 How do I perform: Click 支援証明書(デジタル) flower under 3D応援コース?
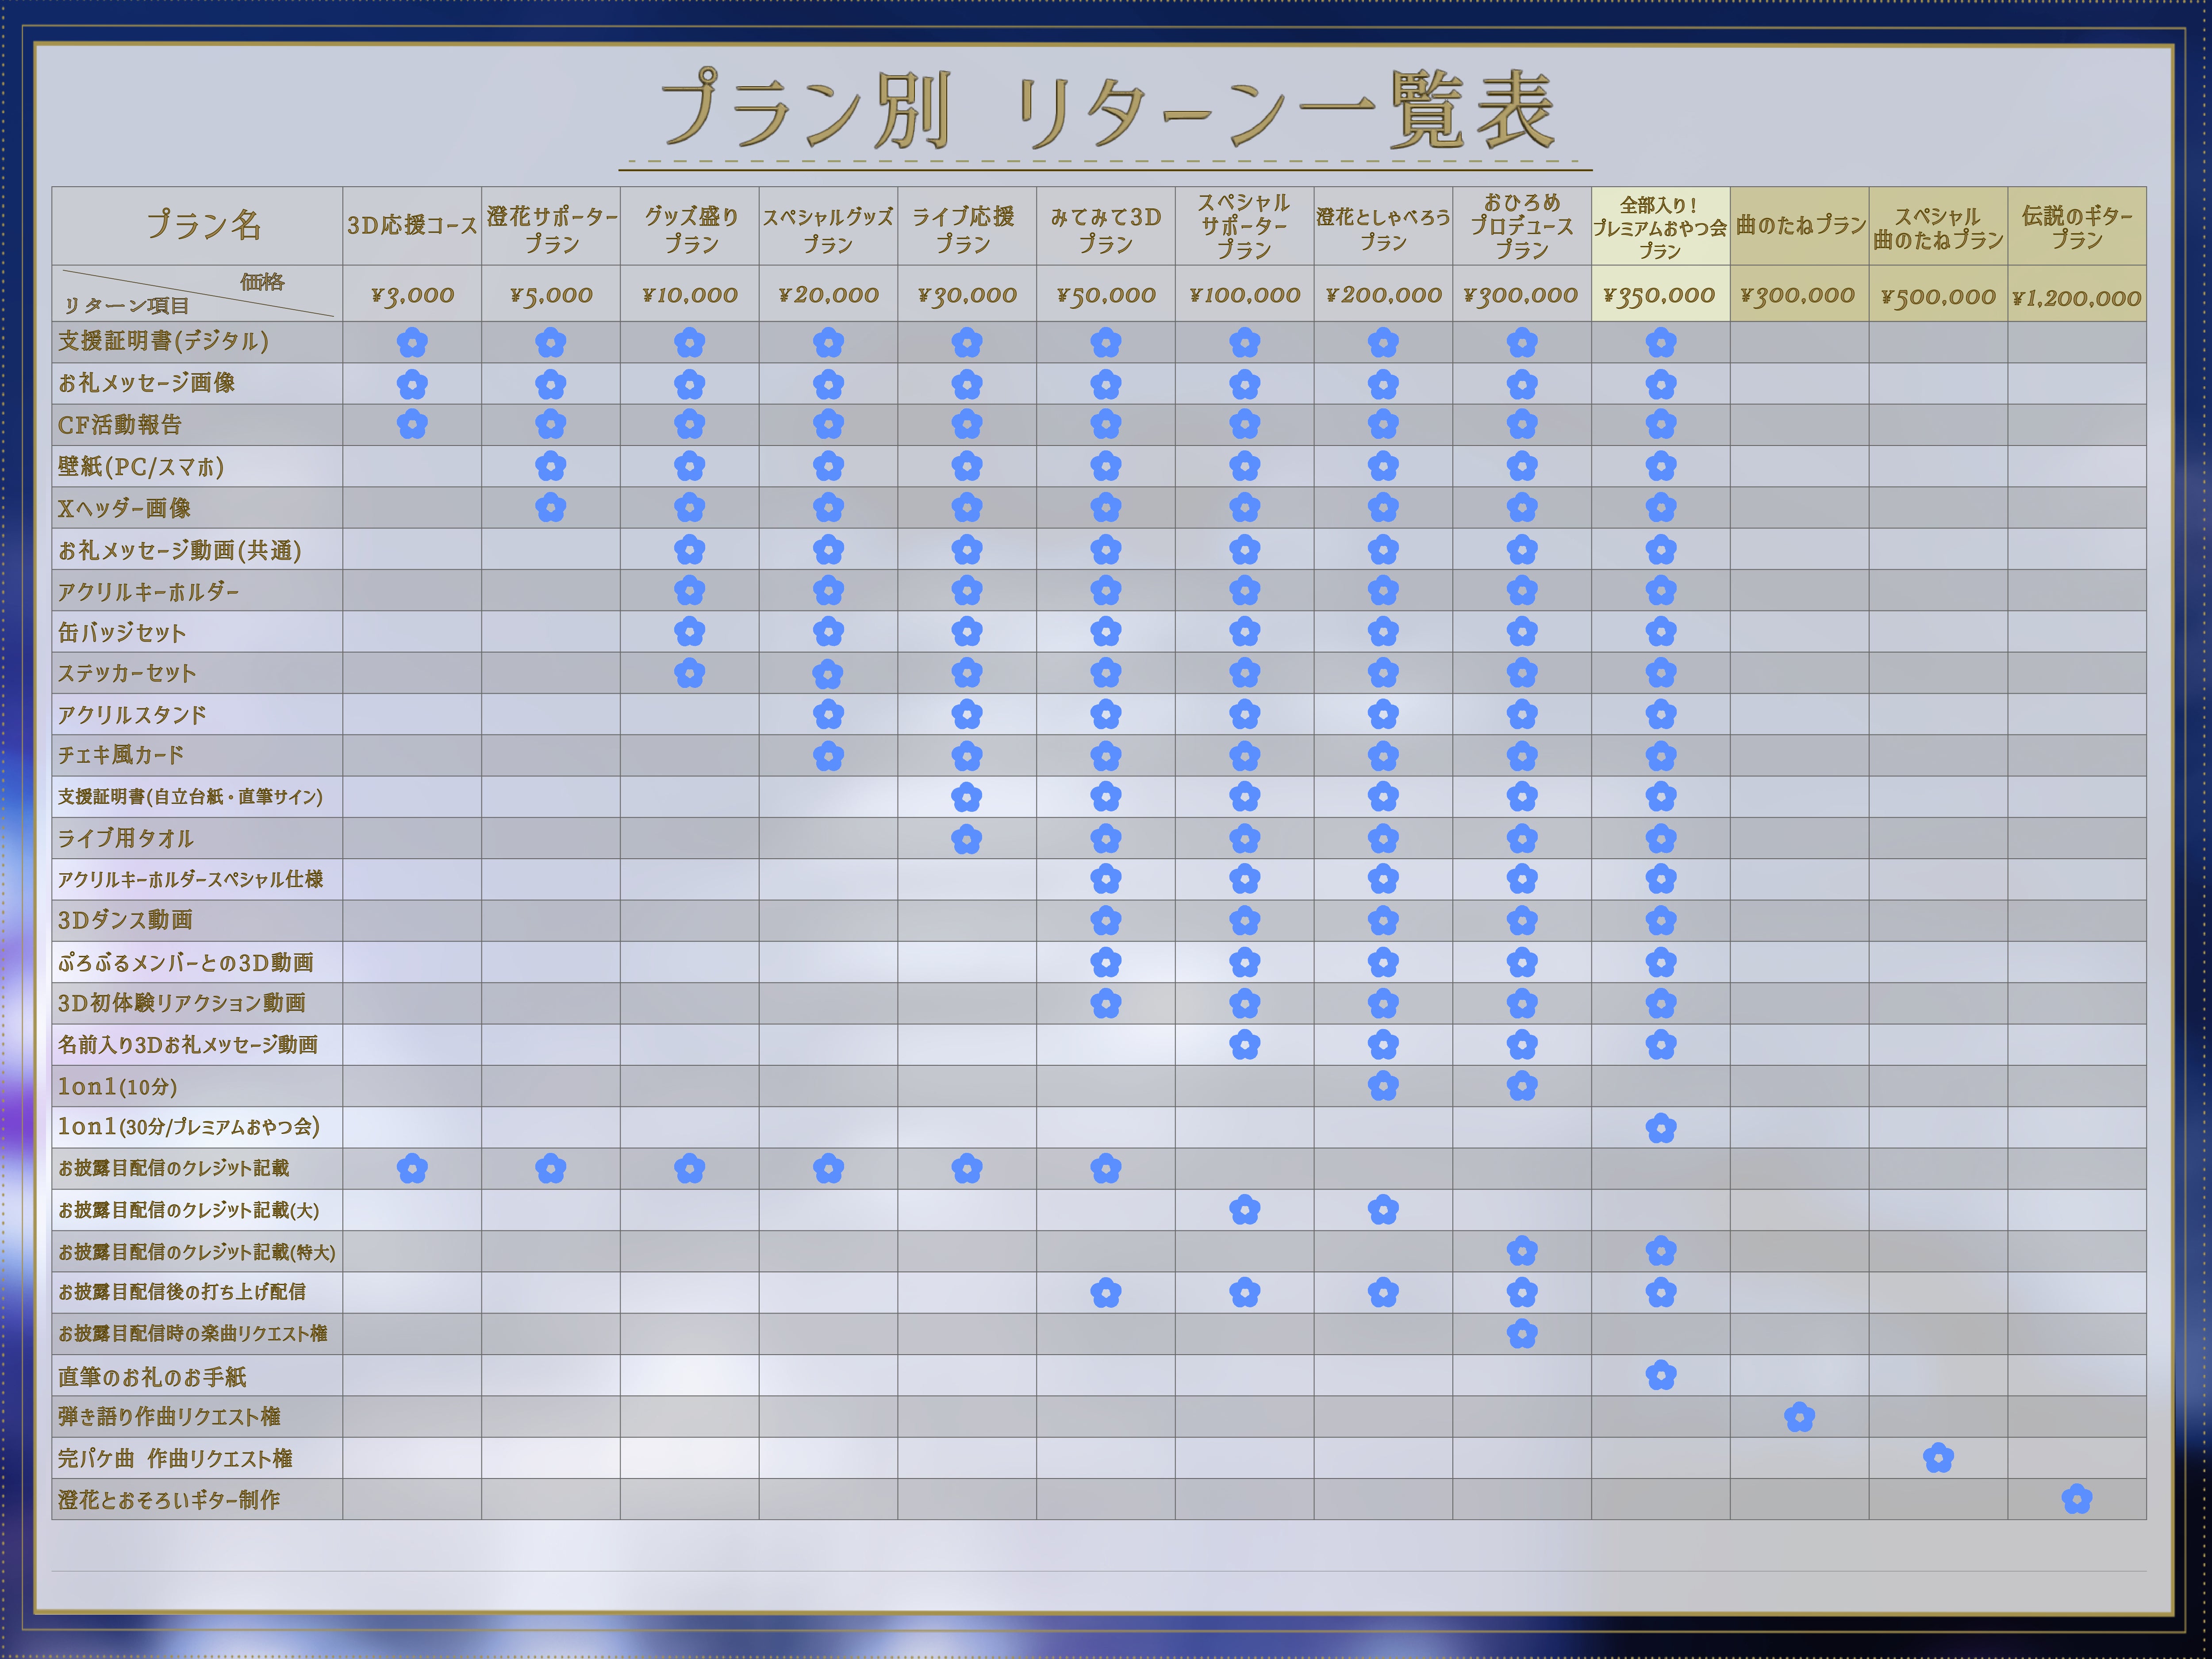coord(412,343)
